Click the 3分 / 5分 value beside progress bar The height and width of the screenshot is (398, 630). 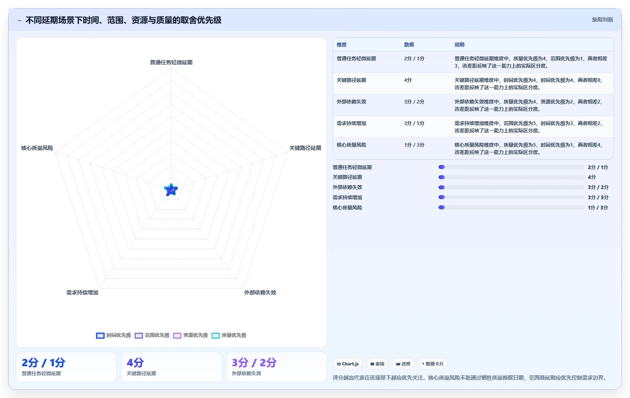coord(598,198)
